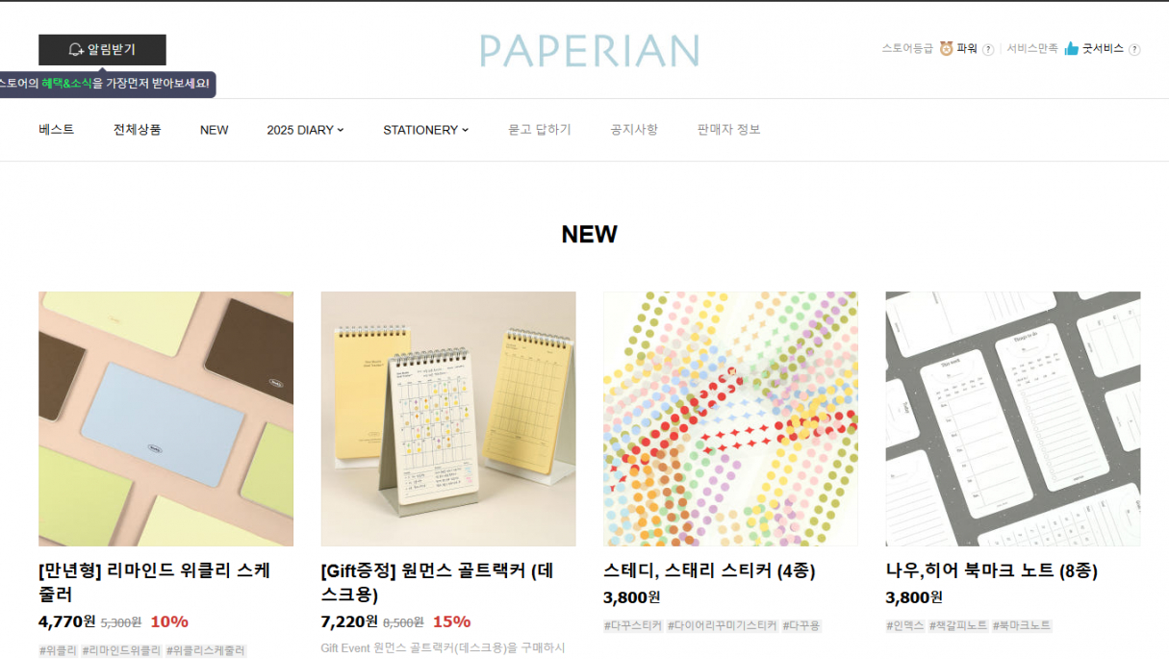The image size is (1169, 659).
Task: Open the 베스트 menu
Action: (x=57, y=130)
